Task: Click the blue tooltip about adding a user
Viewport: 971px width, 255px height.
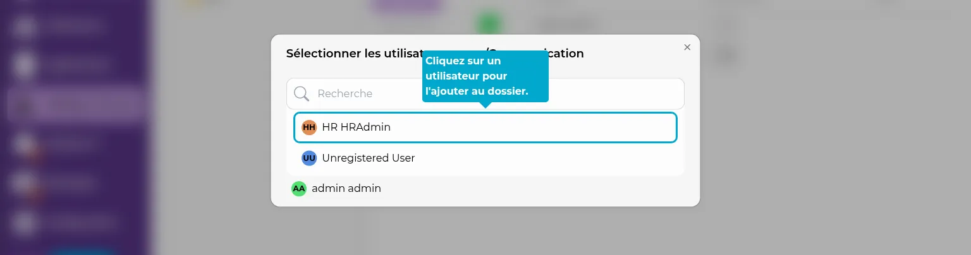Action: pos(485,76)
